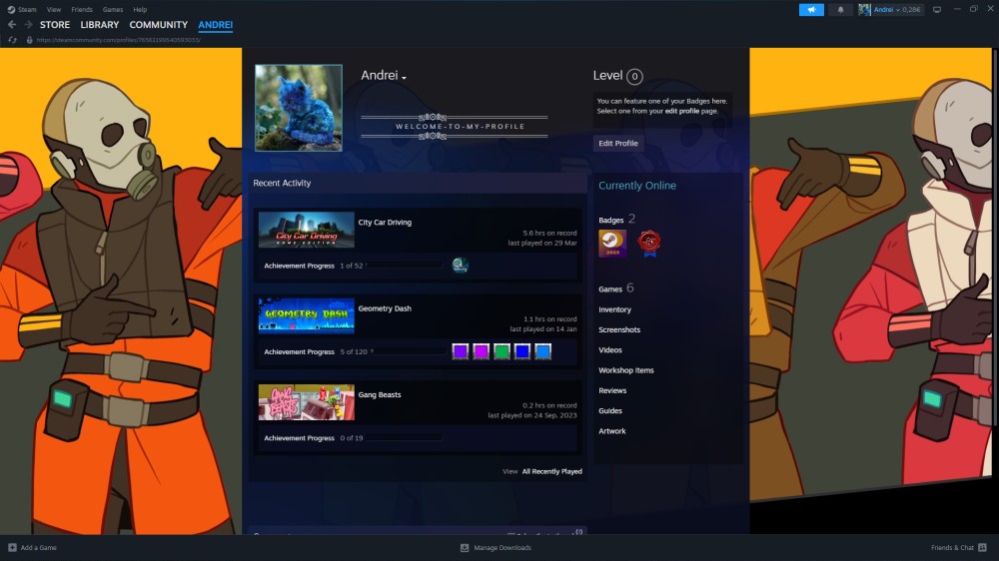Click the announcements megaphone icon

[811, 10]
